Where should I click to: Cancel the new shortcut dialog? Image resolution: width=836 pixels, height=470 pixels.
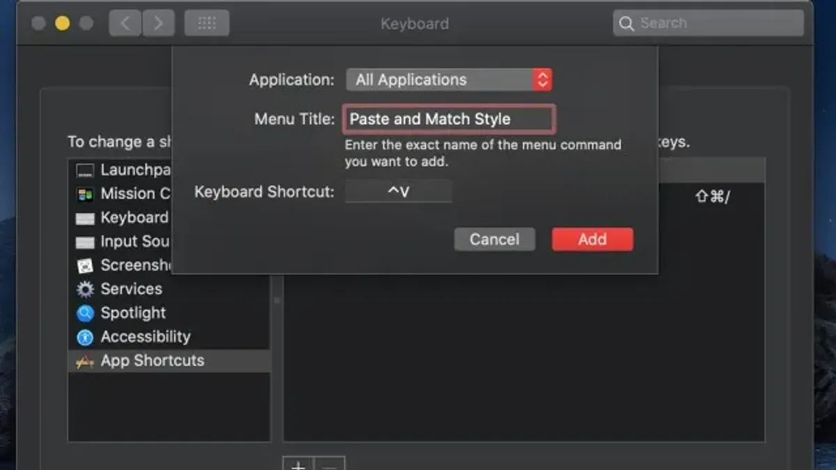pyautogui.click(x=495, y=240)
